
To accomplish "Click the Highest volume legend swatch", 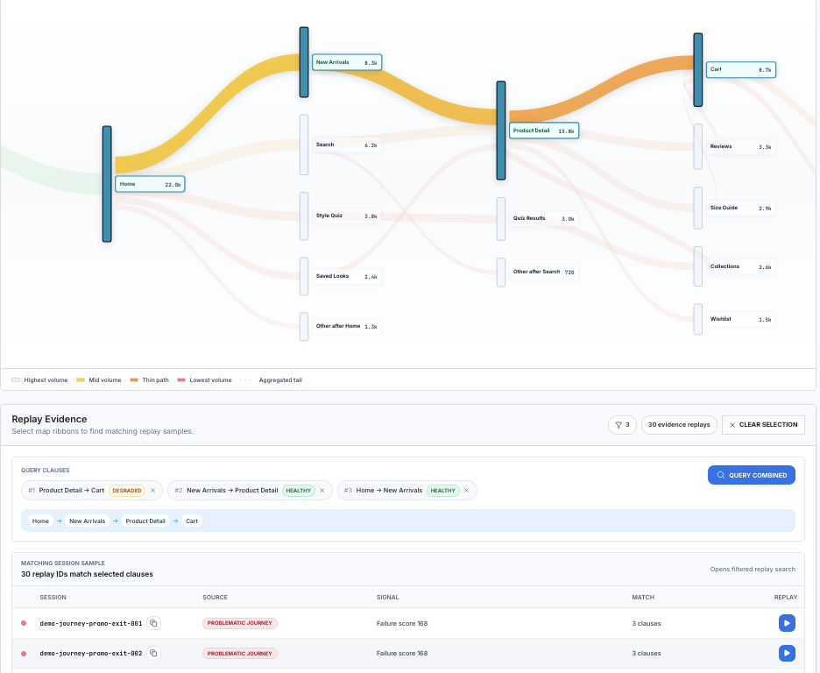I will pos(16,380).
